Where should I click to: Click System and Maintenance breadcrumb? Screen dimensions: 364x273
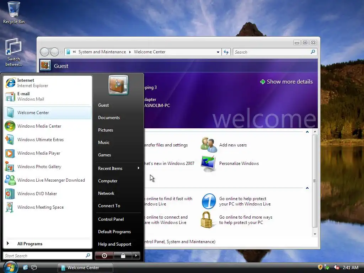102,52
